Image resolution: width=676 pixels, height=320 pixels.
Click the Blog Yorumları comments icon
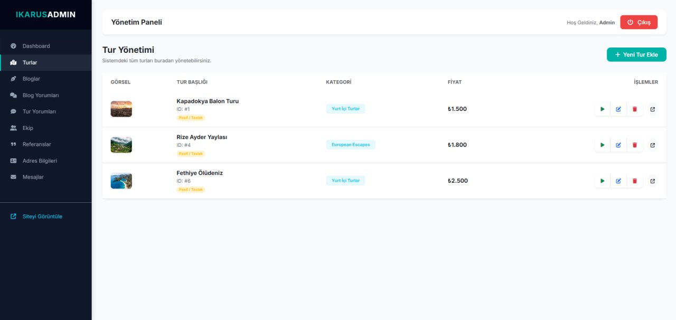(x=13, y=95)
